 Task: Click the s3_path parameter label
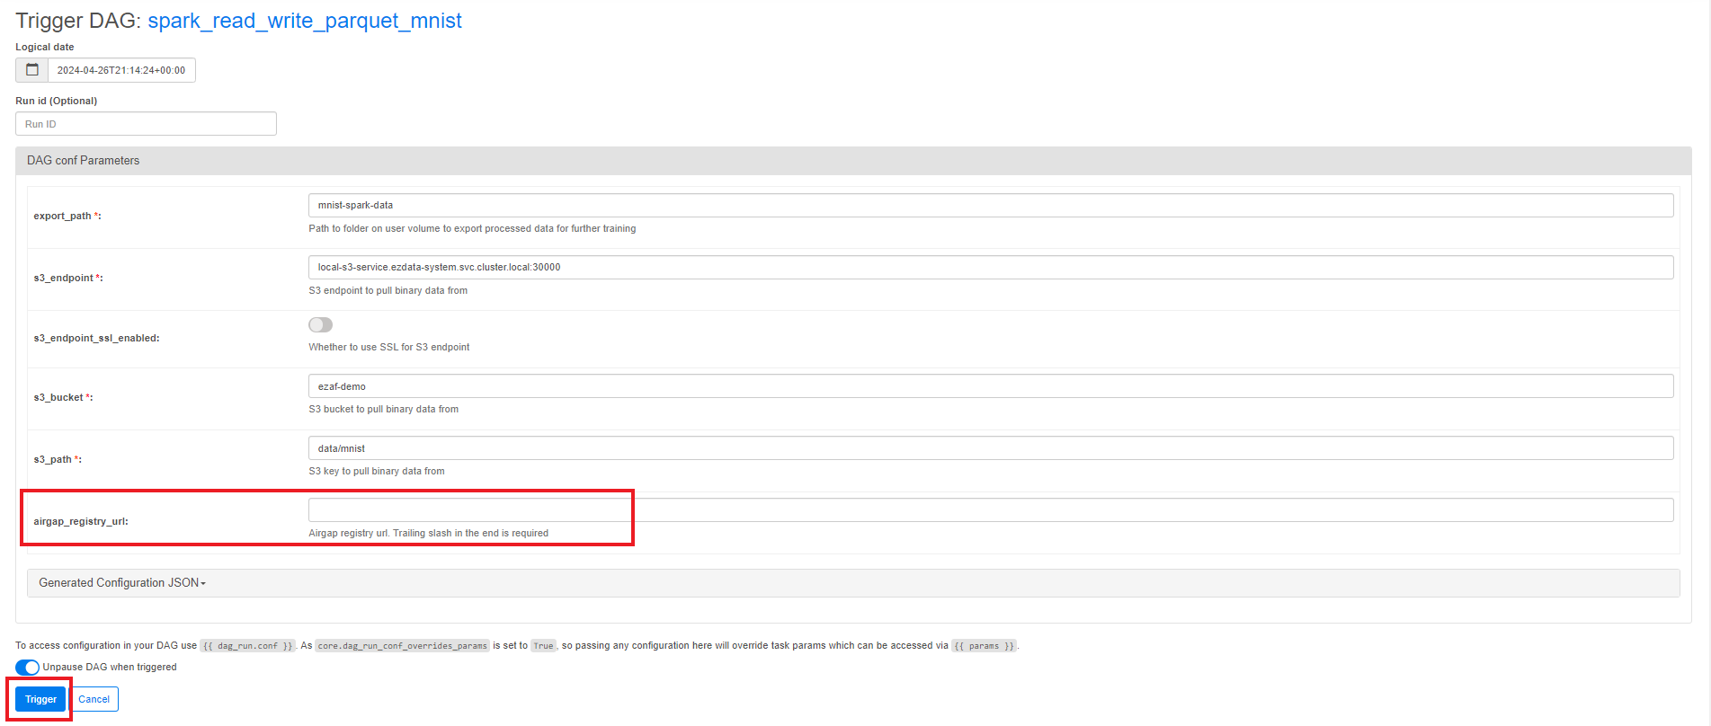pyautogui.click(x=58, y=459)
